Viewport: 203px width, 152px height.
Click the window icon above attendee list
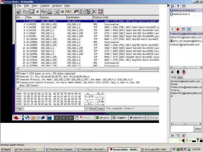[183, 29]
